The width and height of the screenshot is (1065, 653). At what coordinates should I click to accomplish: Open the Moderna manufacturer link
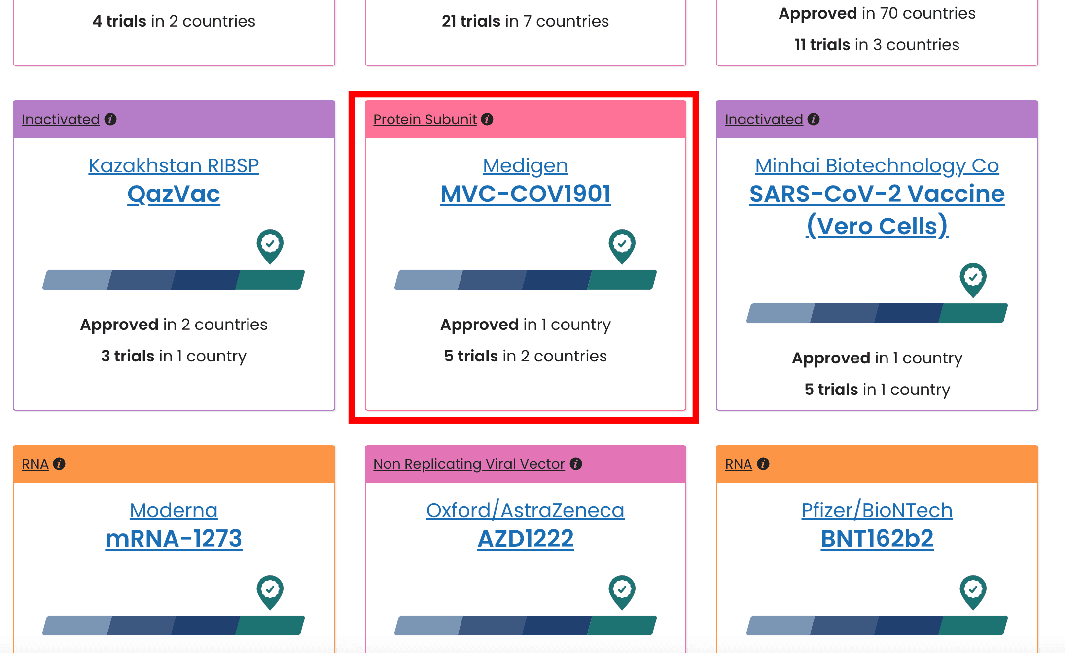point(174,510)
